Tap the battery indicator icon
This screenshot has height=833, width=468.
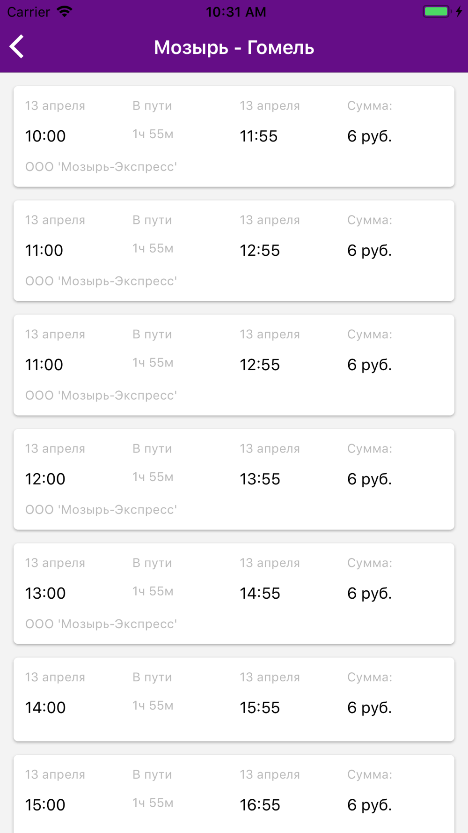[436, 12]
